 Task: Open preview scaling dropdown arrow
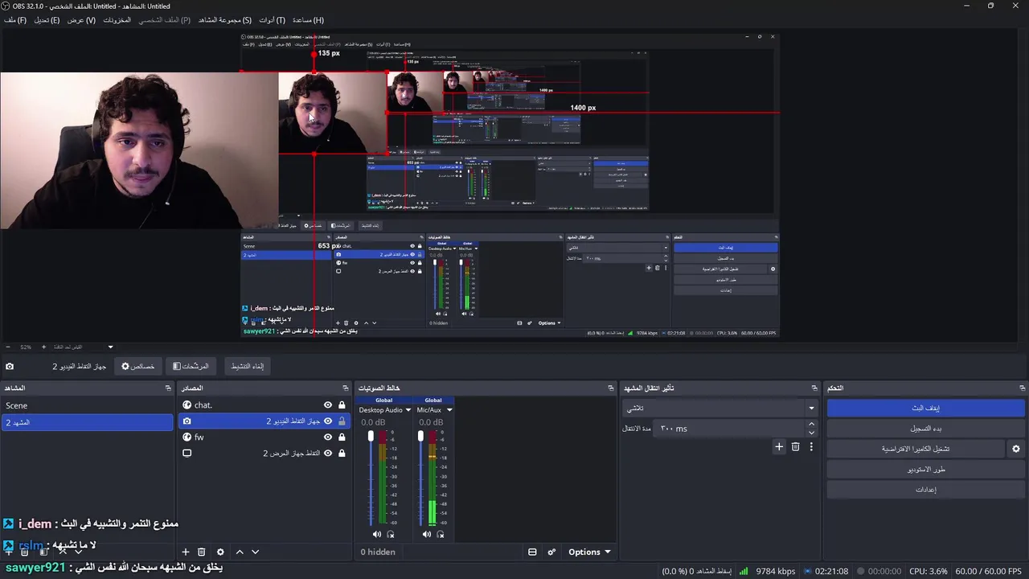pyautogui.click(x=110, y=347)
